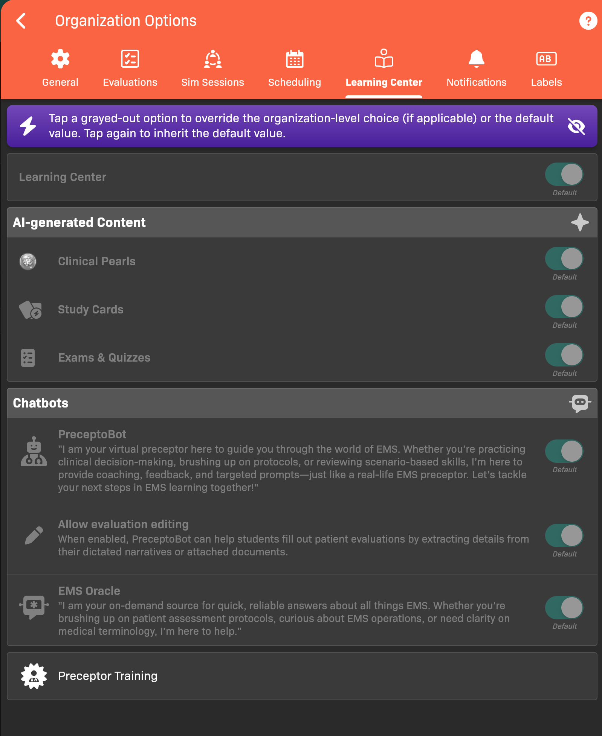The image size is (602, 736).
Task: Toggle the Learning Center switch
Action: pyautogui.click(x=564, y=175)
